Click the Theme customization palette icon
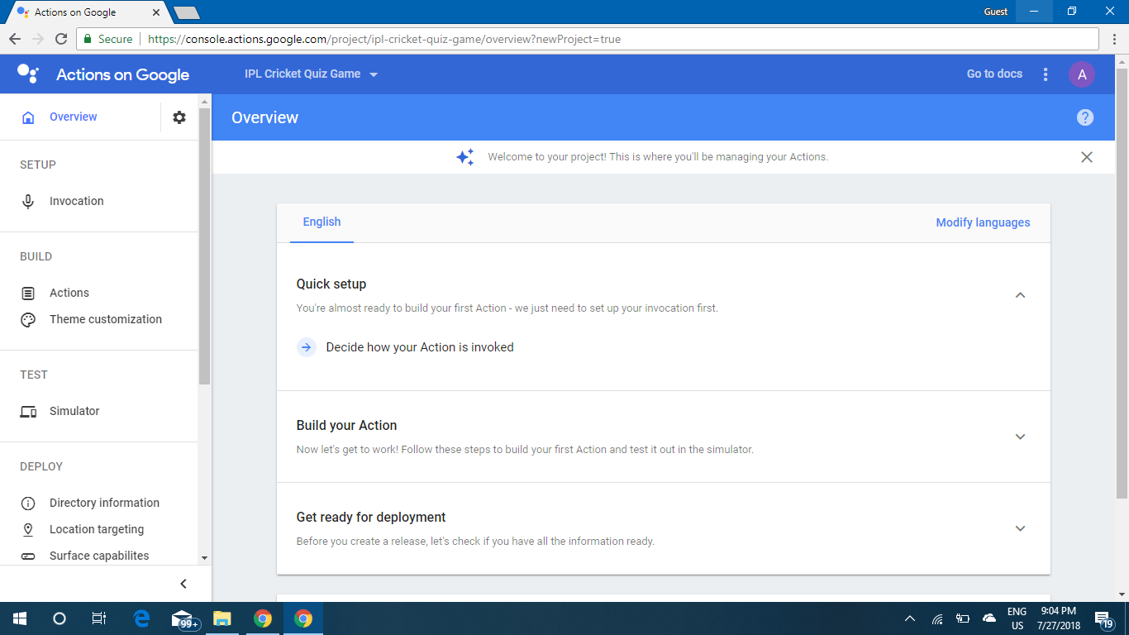Screen dimensions: 1129x635 (28, 319)
